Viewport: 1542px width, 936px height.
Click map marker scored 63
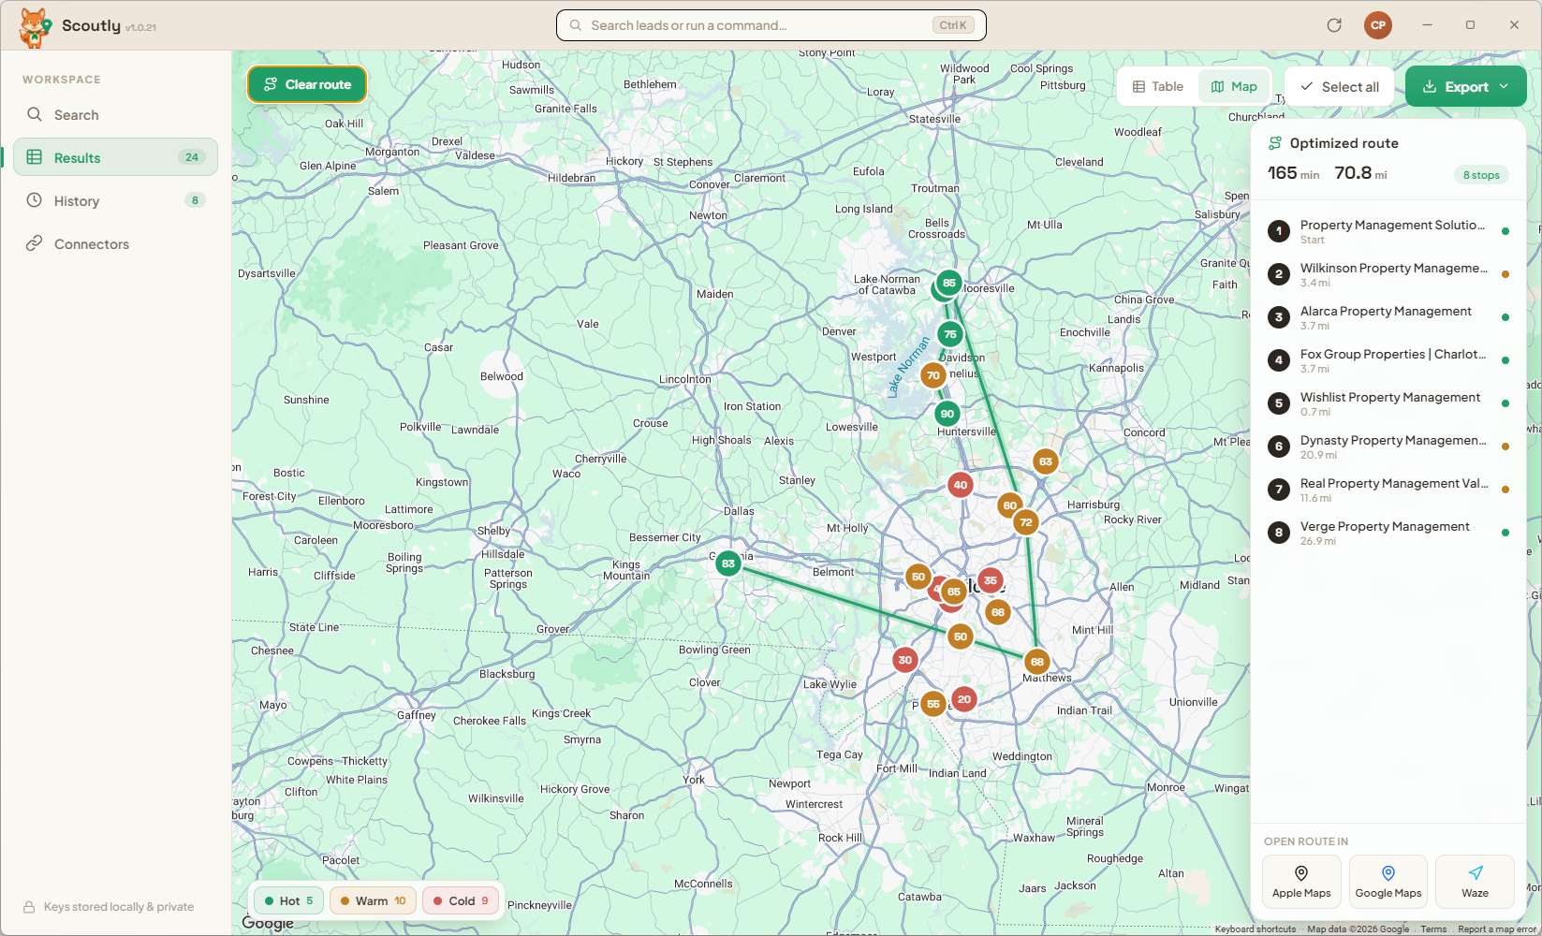(x=1046, y=461)
